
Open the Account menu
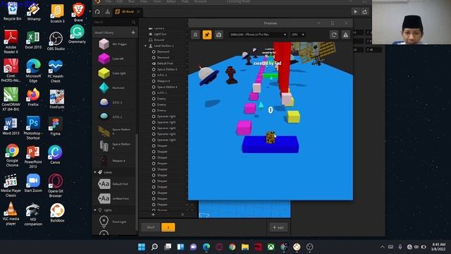pyautogui.click(x=200, y=1)
